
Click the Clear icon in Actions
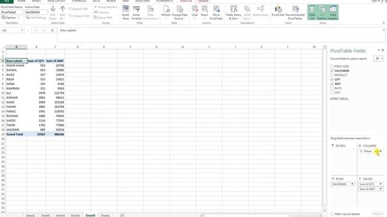coord(195,12)
